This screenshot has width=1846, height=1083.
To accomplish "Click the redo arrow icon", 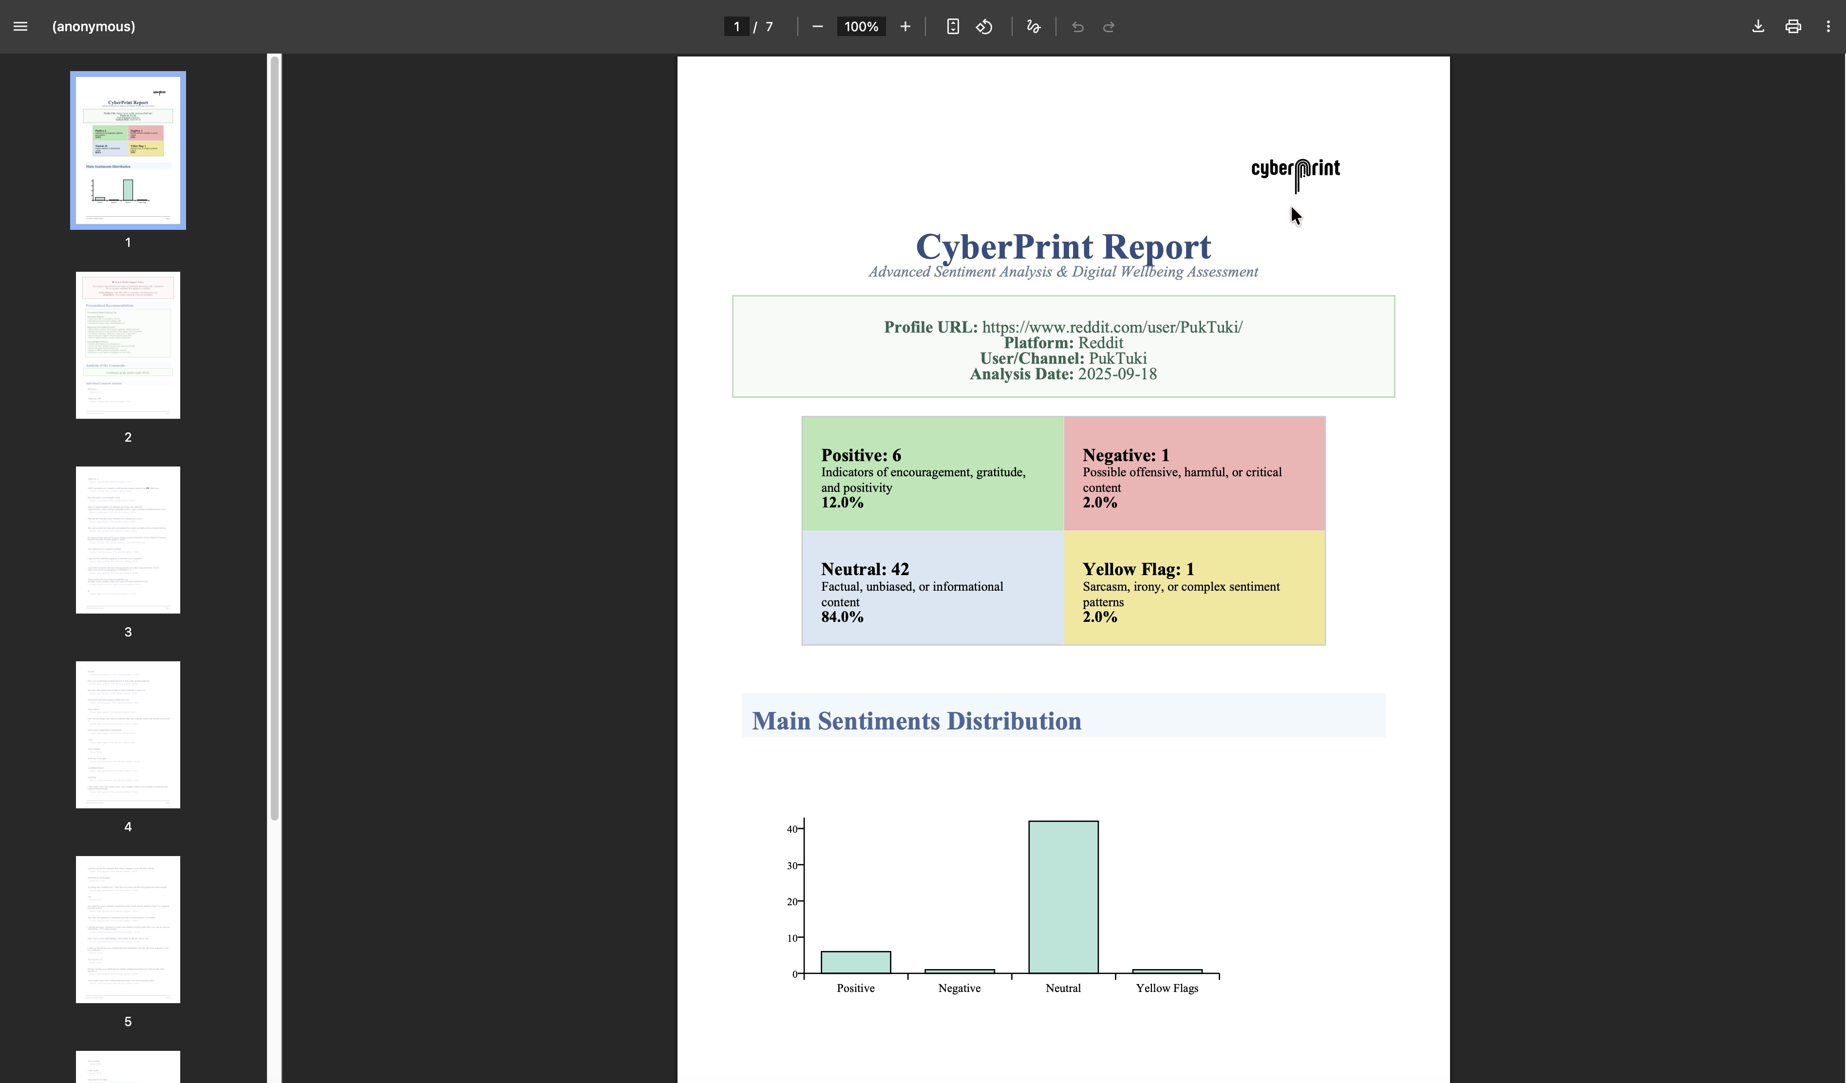I will (x=1109, y=27).
